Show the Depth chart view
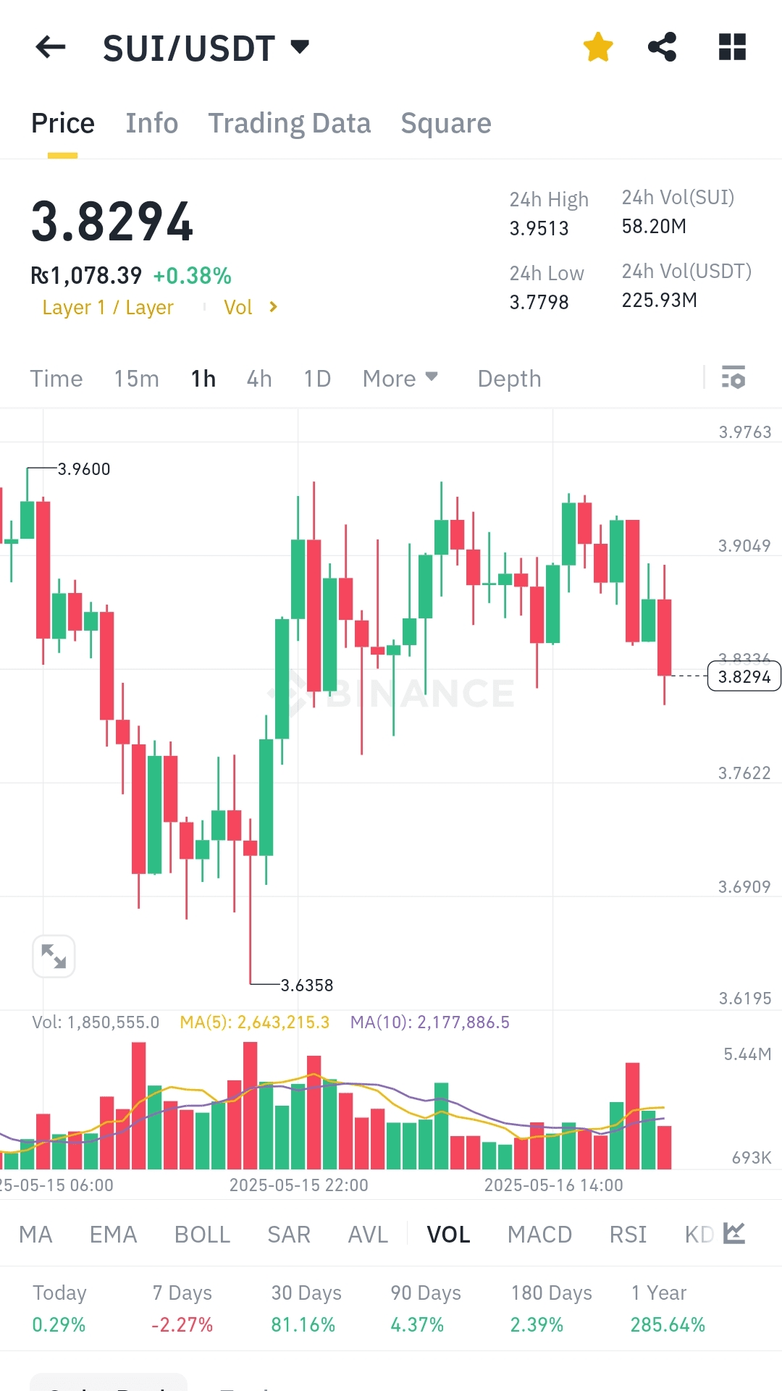This screenshot has height=1391, width=782. 509,379
